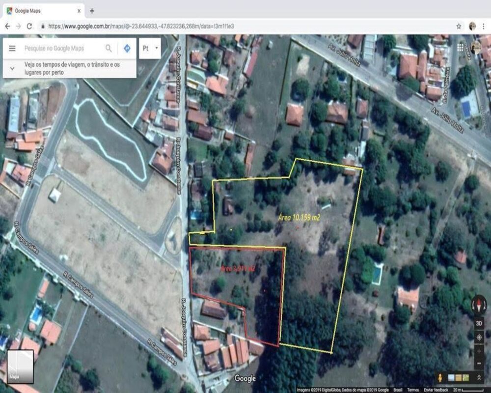Switch to 3D view
Screen dimensions: 491x393
pos(479,323)
